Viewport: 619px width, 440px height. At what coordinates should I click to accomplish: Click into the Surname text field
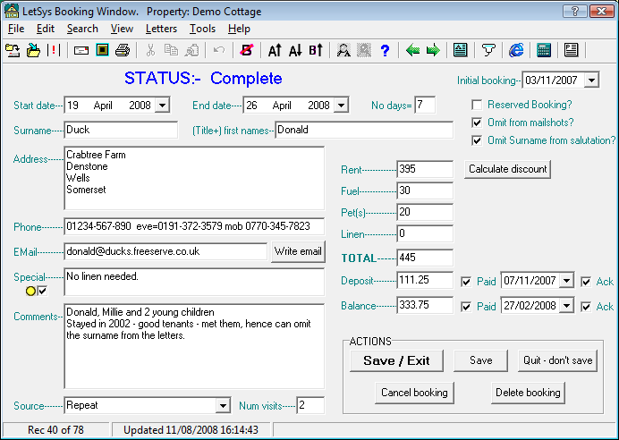121,130
